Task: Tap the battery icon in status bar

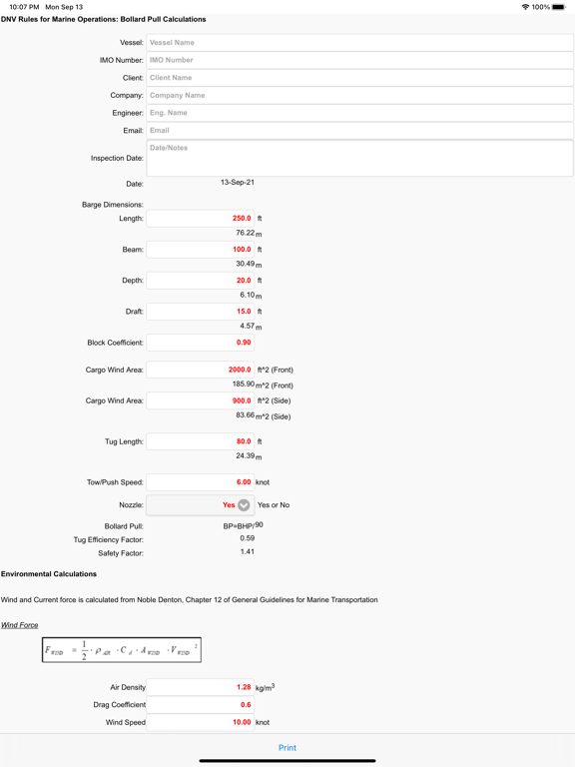Action: (559, 7)
